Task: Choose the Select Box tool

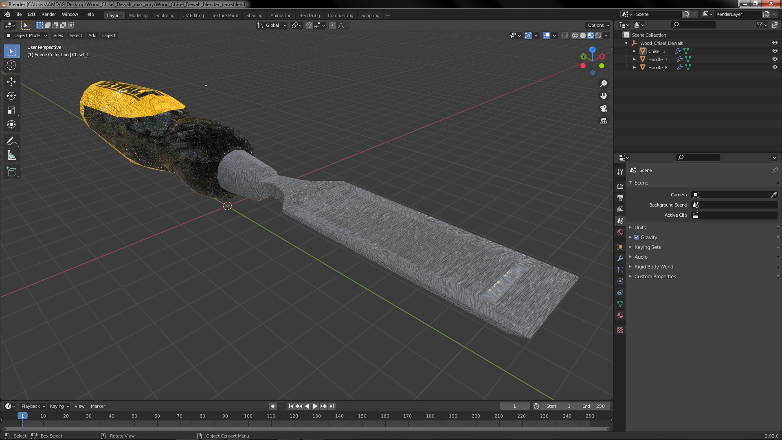Action: click(11, 51)
